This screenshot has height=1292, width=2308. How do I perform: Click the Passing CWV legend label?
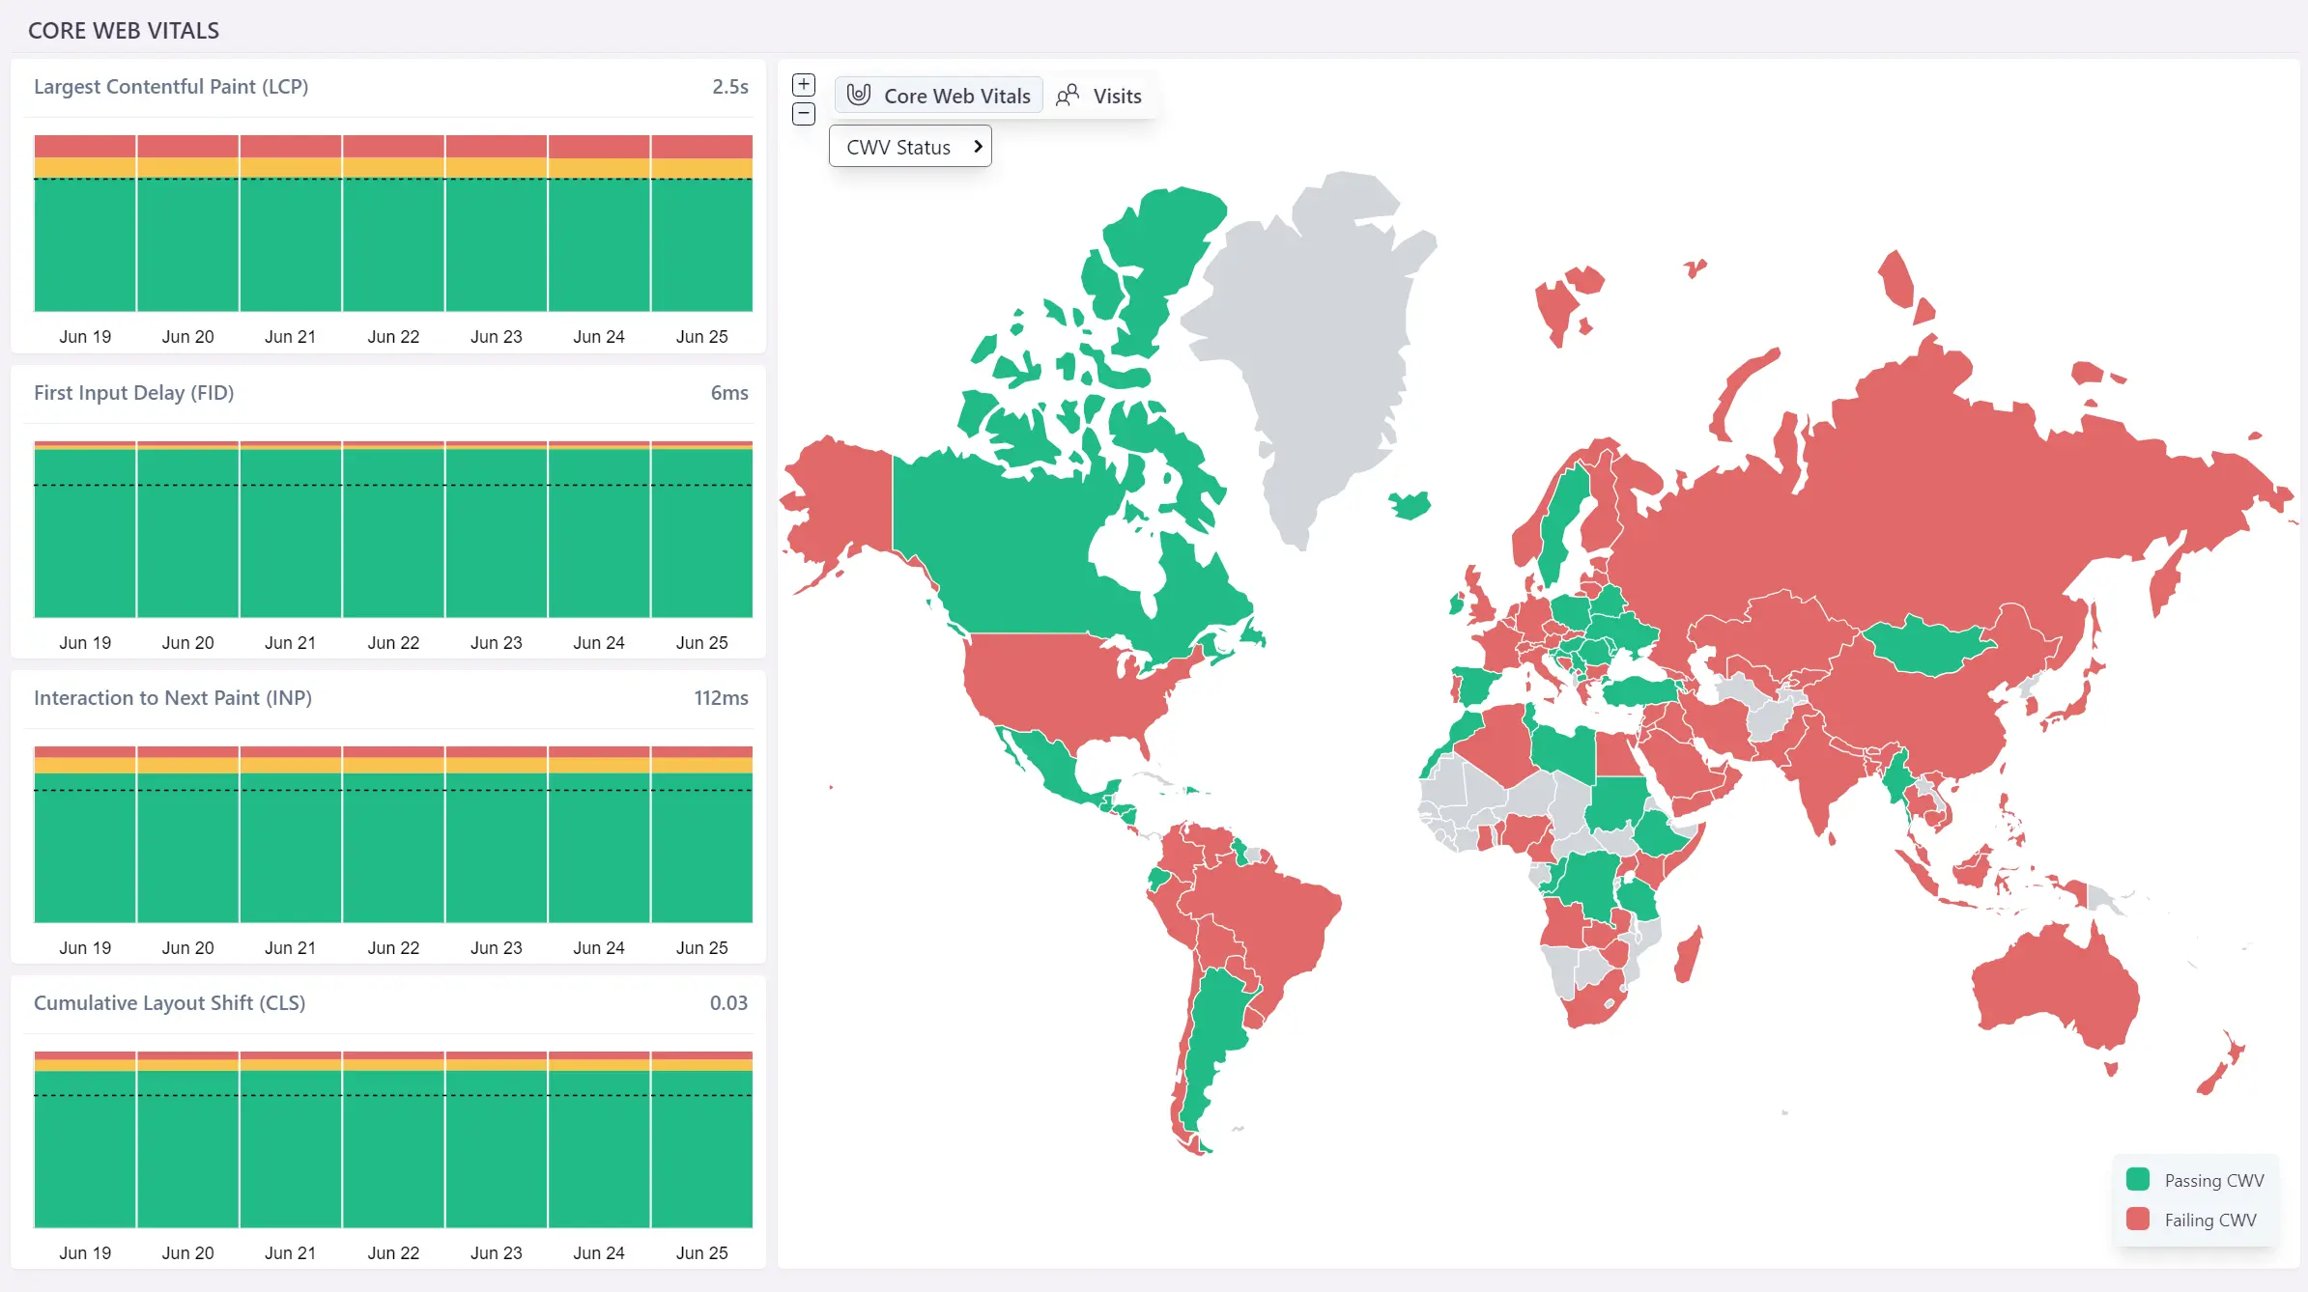(x=2214, y=1180)
